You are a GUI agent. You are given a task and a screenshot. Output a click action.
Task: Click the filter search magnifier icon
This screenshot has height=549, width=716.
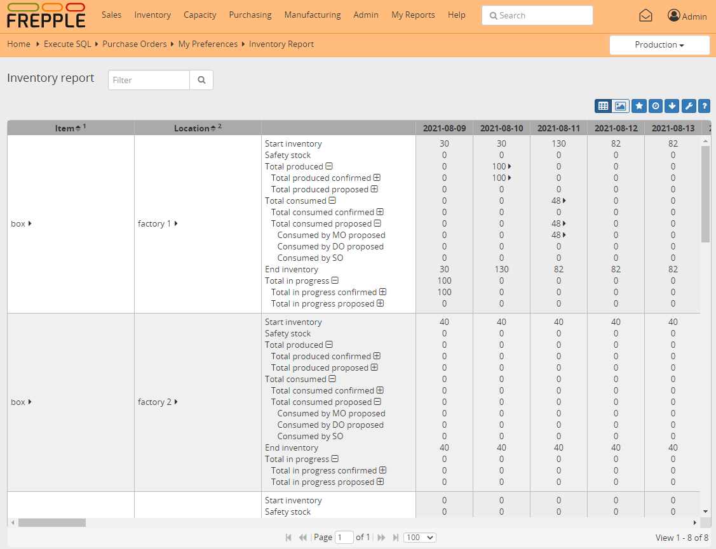[201, 79]
